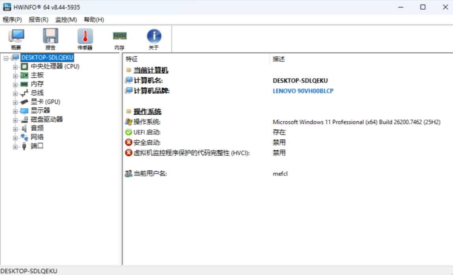Viewport: 453px width, 275px height.
Task: Click the 磁盘驱动器 drive icon in tree
Action: (24, 120)
